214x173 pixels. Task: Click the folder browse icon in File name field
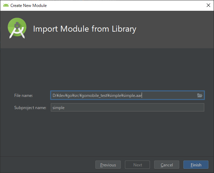coord(200,95)
